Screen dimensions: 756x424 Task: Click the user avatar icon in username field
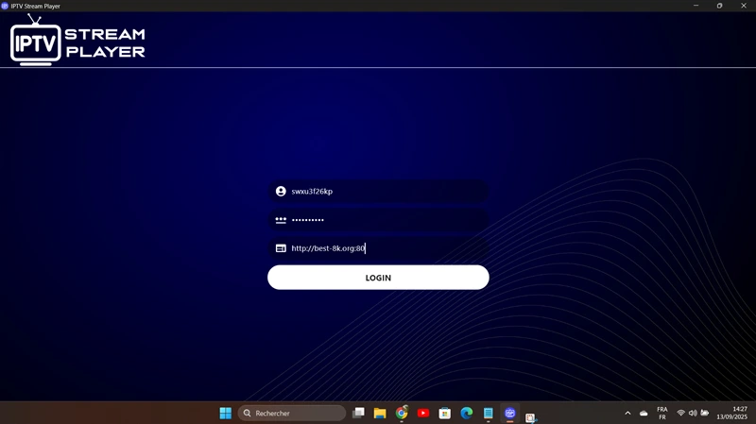coord(281,192)
